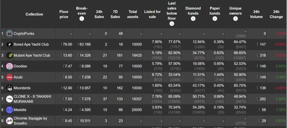This screenshot has width=287, height=128.
Task: Click the red Azuki logo
Action: coord(9,77)
